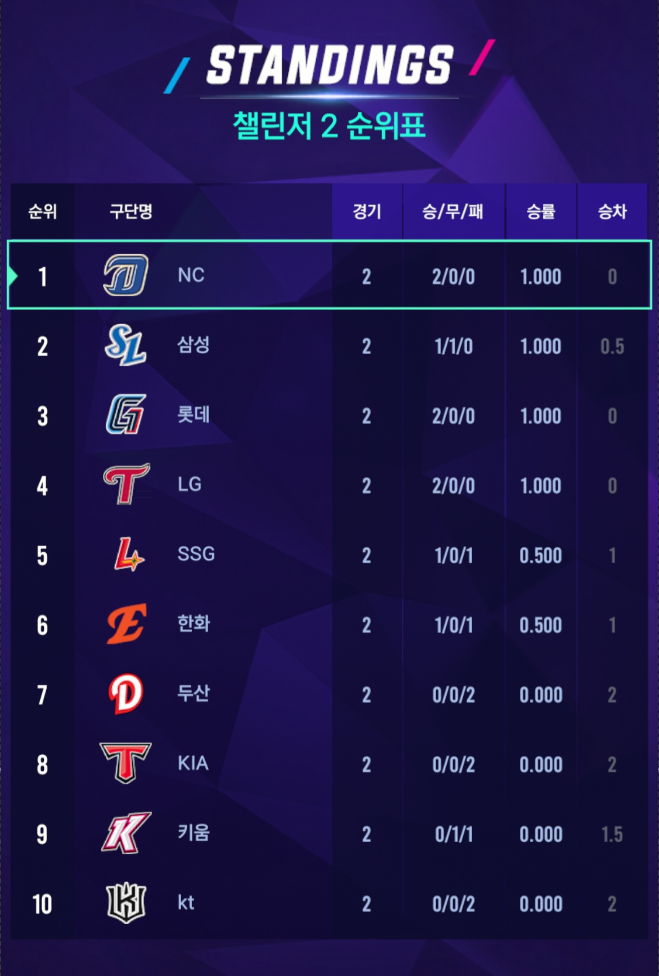Click the kt team logo
This screenshot has width=659, height=976.
click(126, 903)
